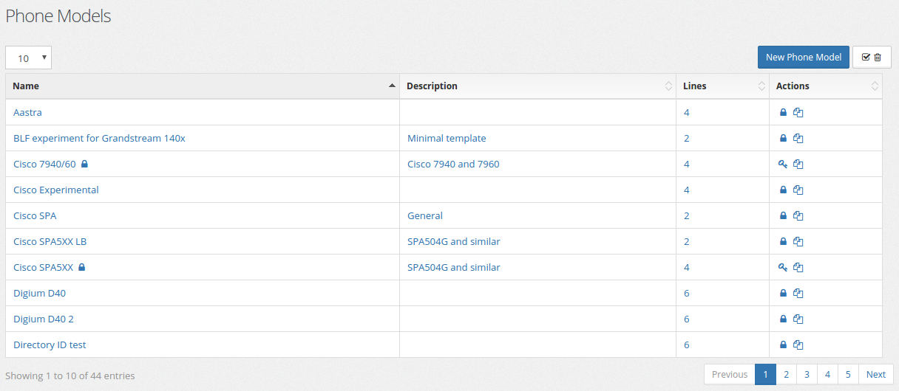The image size is (899, 391).
Task: Open the Cisco SPA phone model link
Action: (35, 216)
